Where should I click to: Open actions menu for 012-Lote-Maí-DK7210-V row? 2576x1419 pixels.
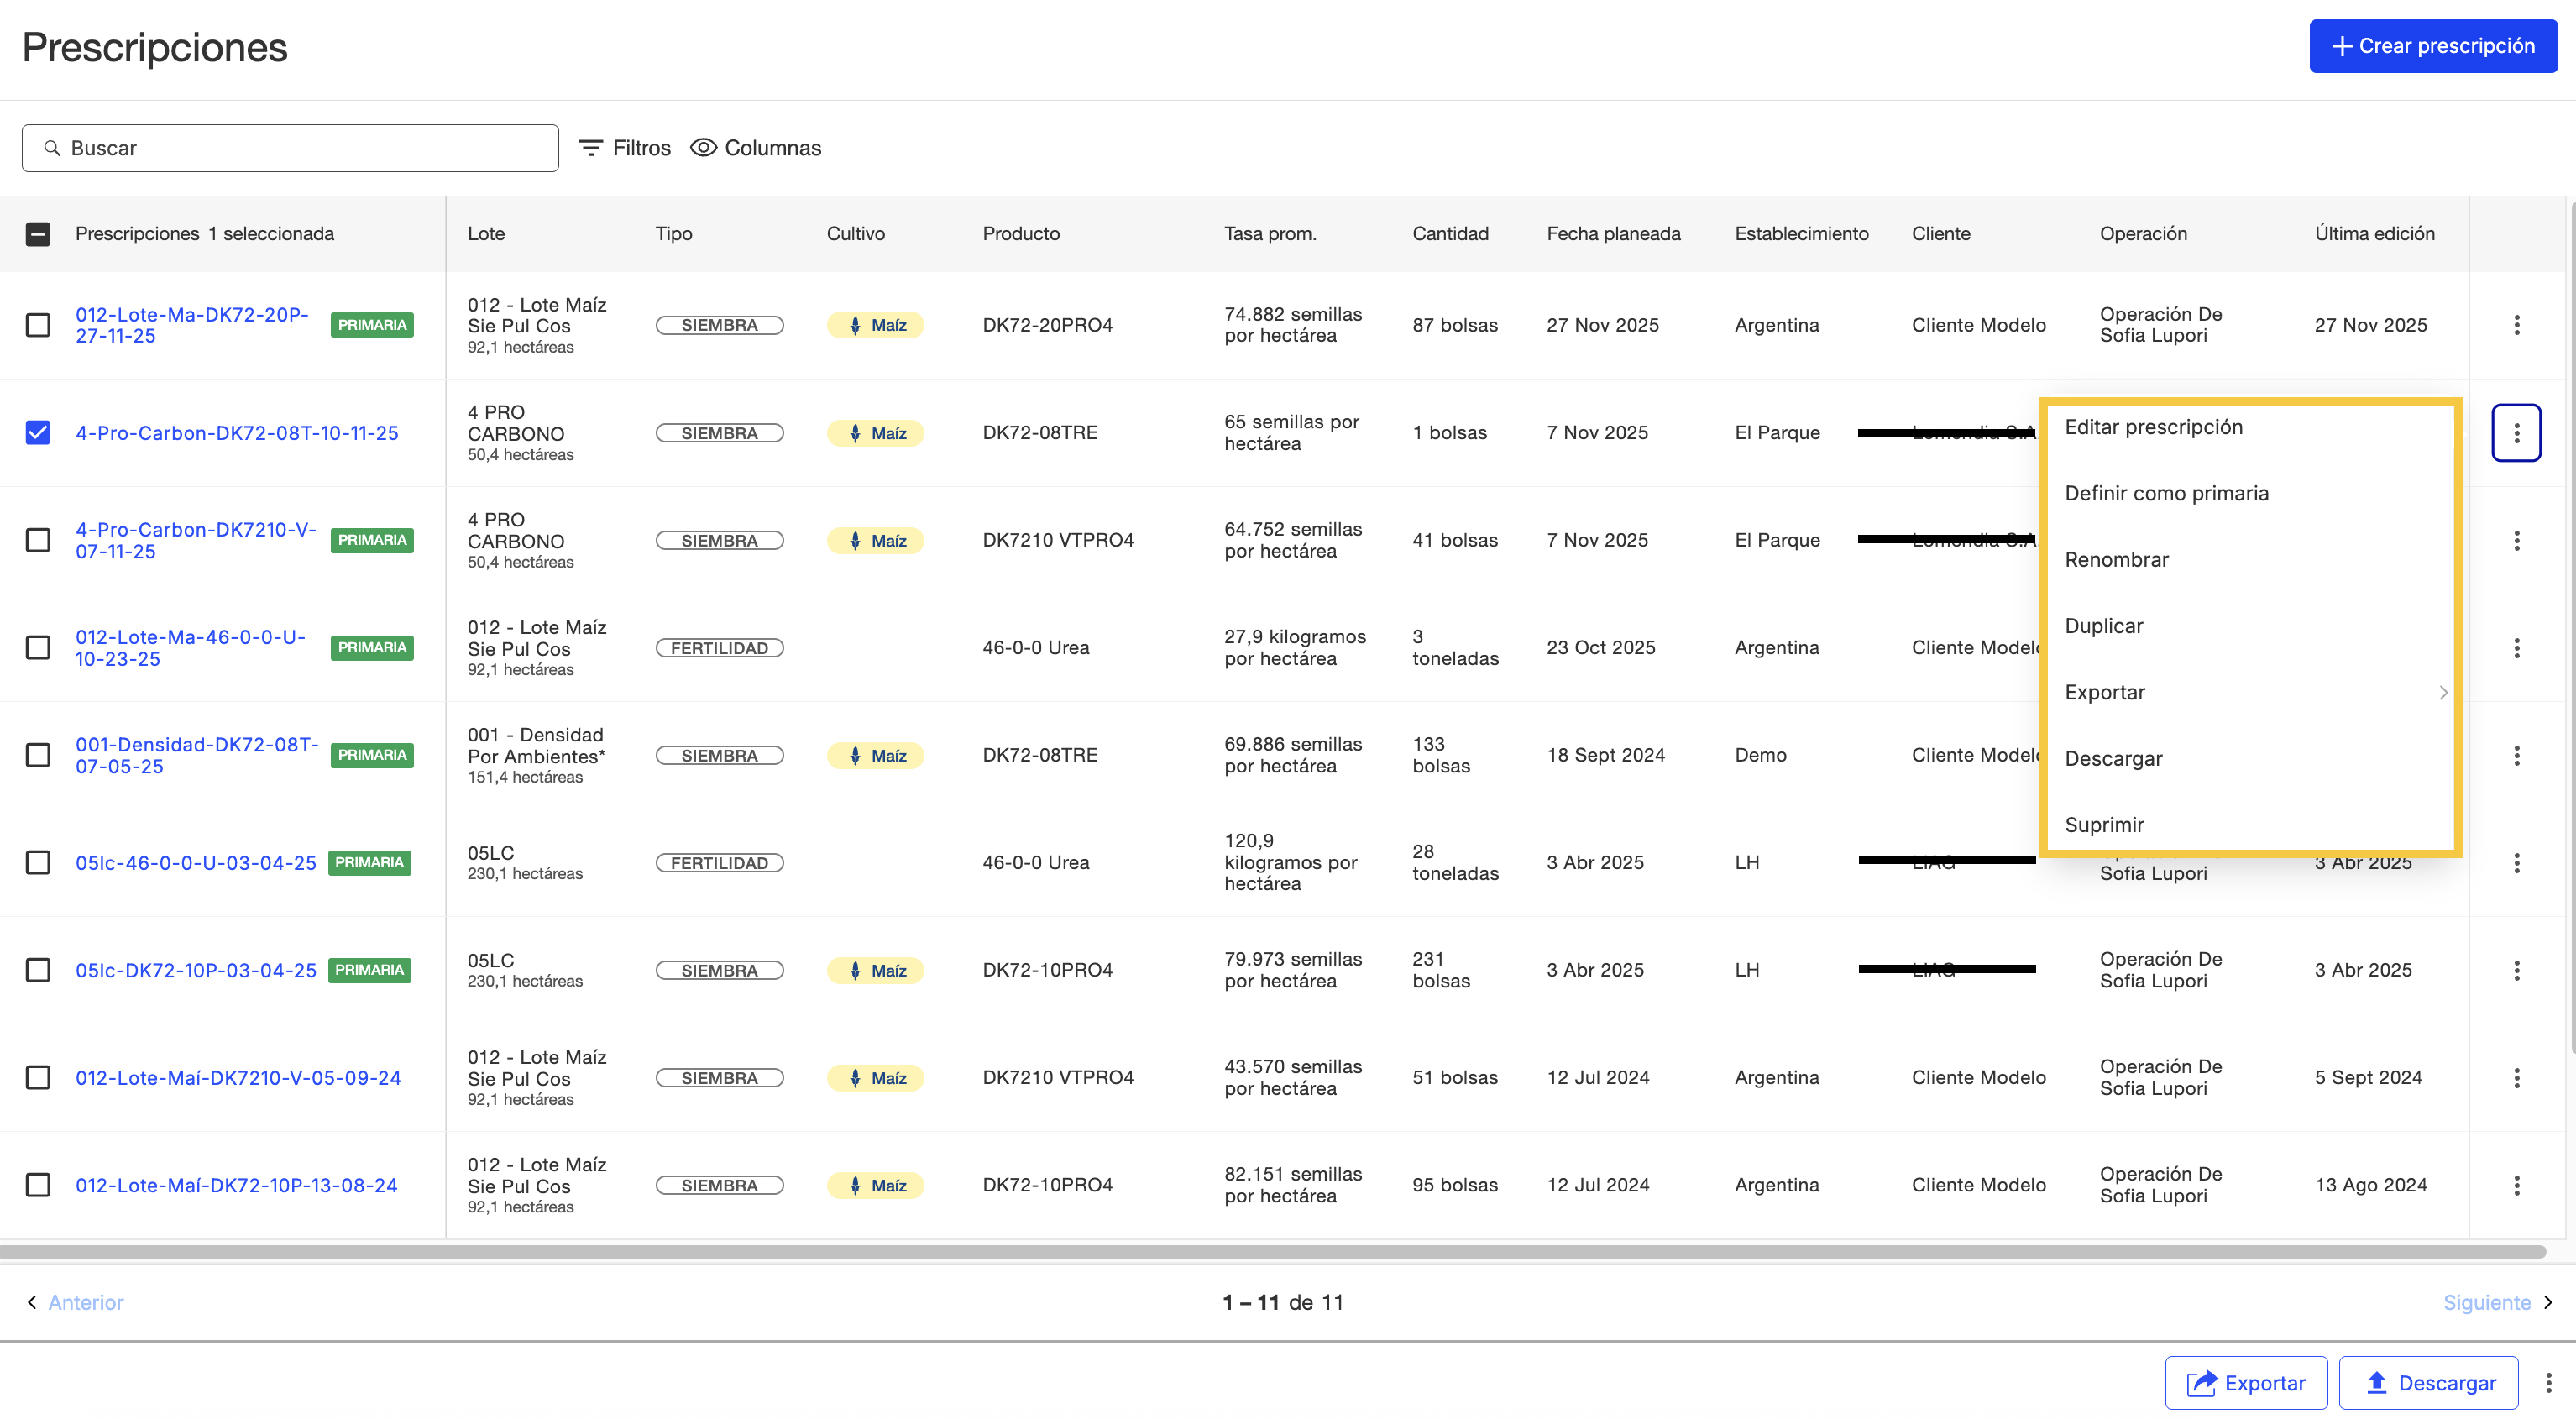tap(2516, 1077)
